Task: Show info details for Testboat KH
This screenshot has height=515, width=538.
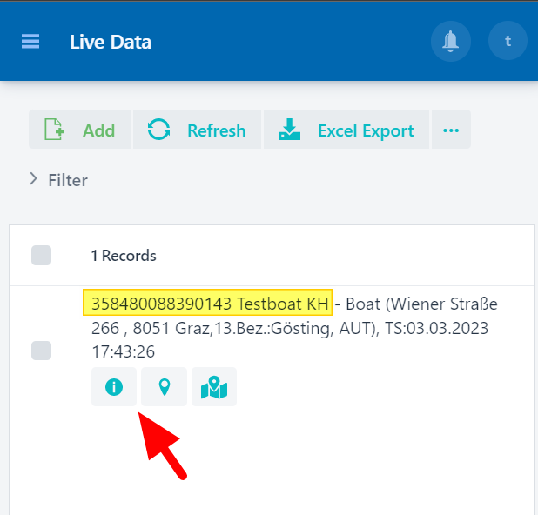Action: pos(114,387)
